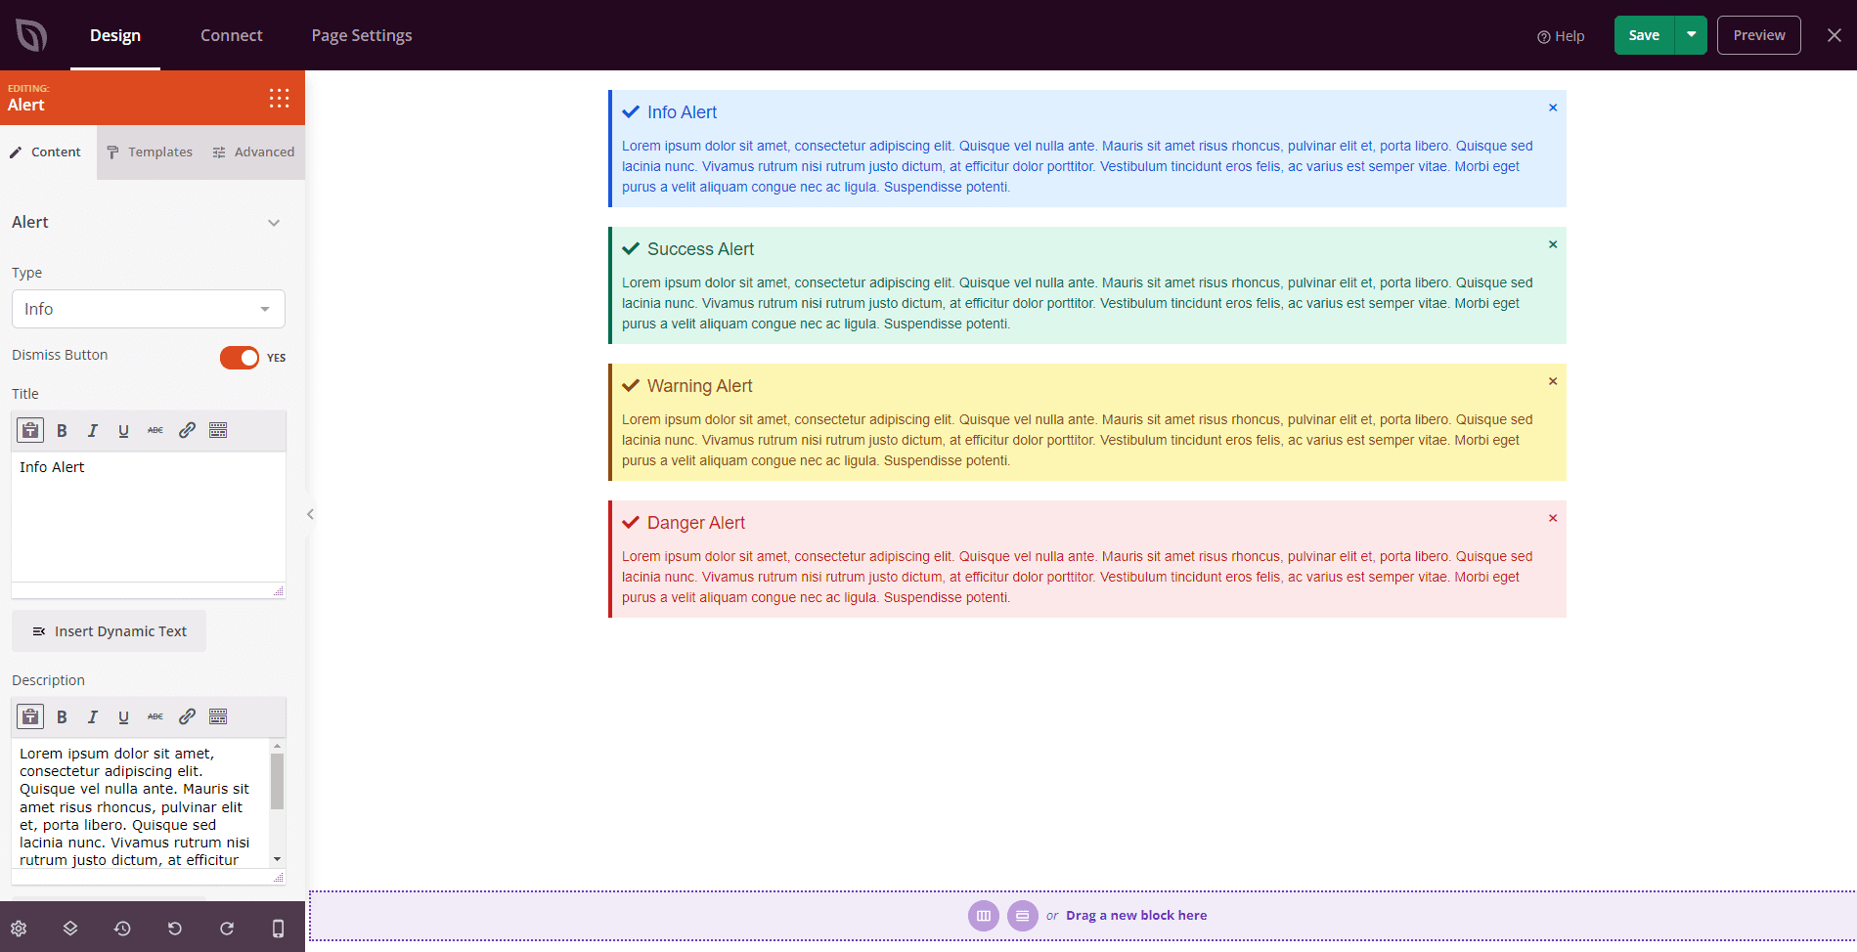Click the undo arrow icon

(x=175, y=929)
